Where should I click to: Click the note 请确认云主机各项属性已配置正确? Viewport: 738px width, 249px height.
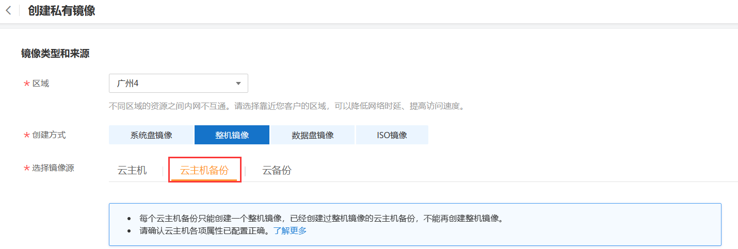[204, 230]
